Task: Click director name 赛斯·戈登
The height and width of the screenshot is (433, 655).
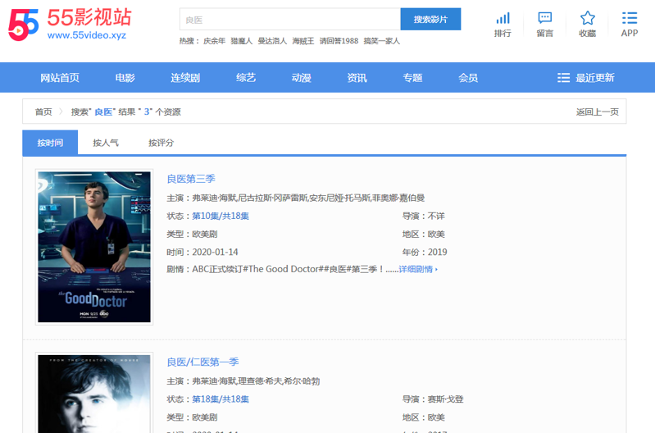Action: (446, 399)
